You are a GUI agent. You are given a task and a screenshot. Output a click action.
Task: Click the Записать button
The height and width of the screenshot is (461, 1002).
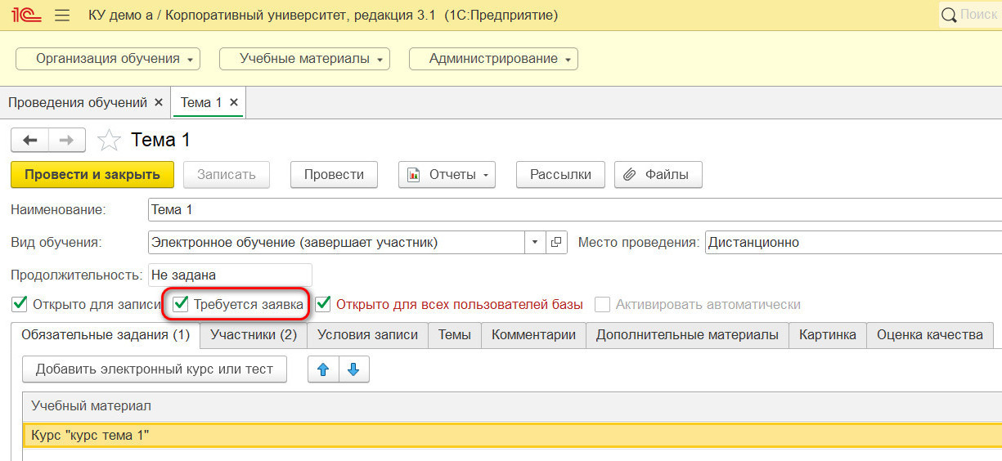(227, 174)
